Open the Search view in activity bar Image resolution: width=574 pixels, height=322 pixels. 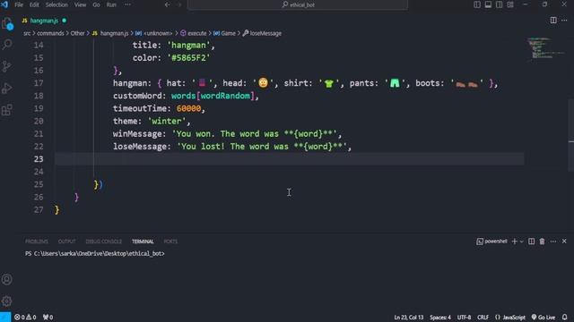coord(7,45)
